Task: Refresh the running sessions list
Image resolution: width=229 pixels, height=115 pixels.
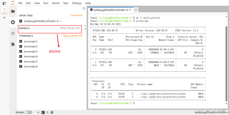Action: pos(84,9)
